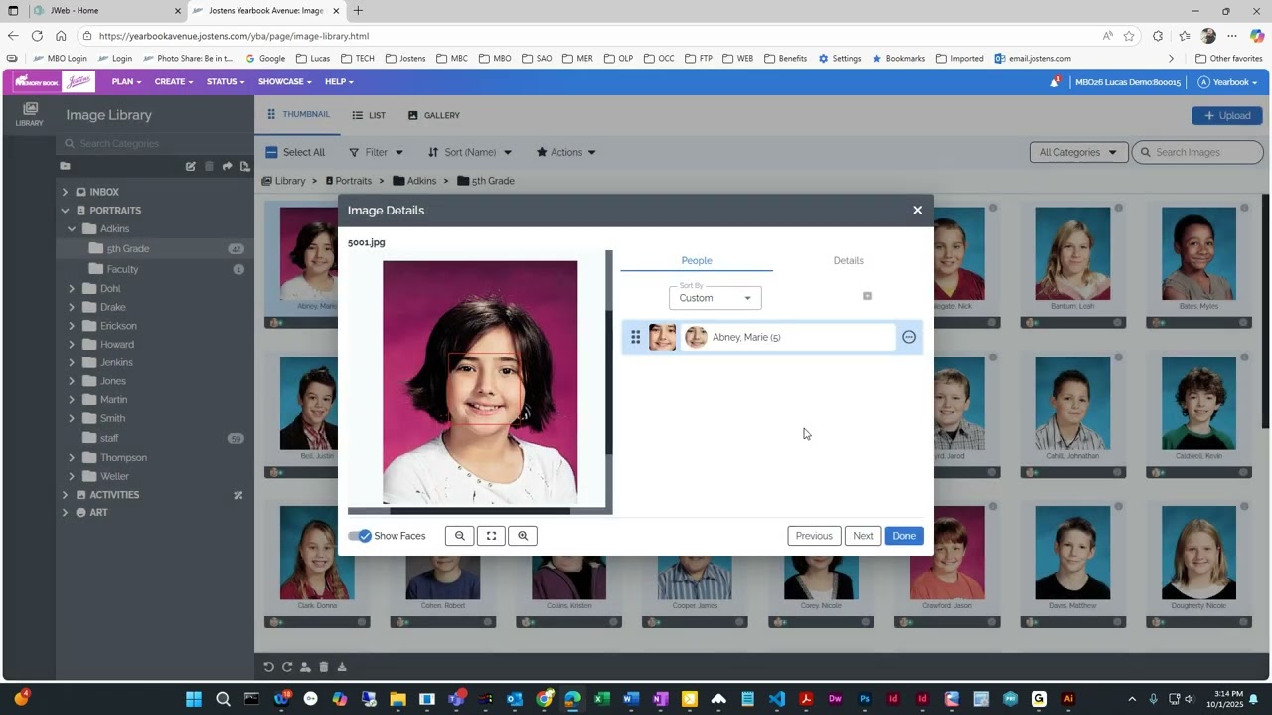Open Excel from the taskbar
Image resolution: width=1272 pixels, height=715 pixels.
point(601,699)
